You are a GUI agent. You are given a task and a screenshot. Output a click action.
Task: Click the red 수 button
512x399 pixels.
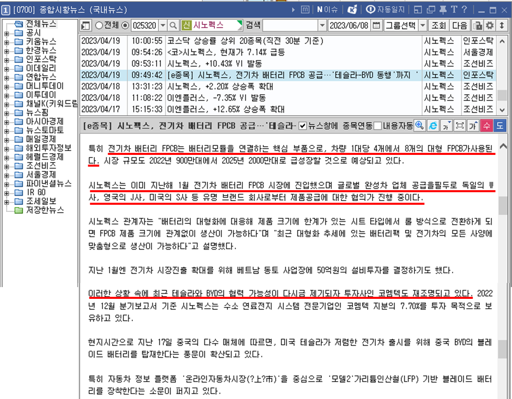point(486,126)
